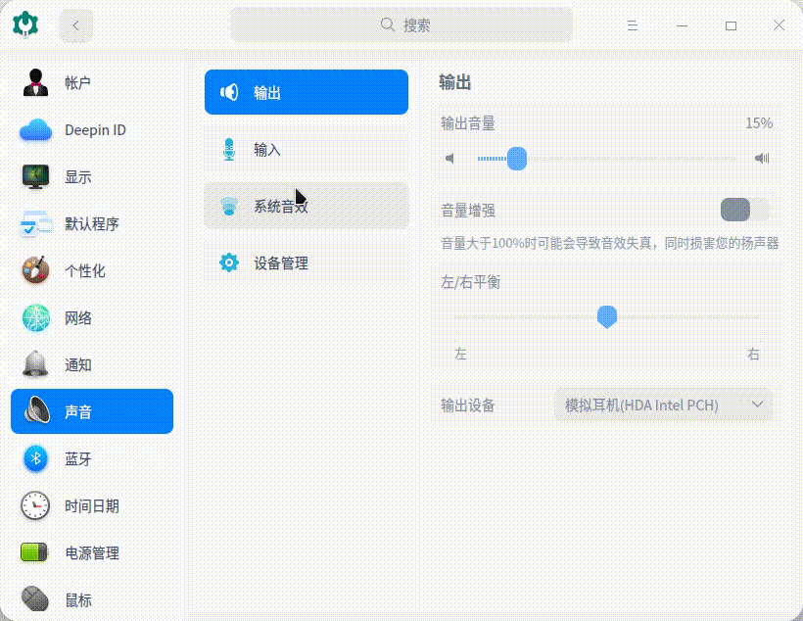
Task: Expand the output device list chevron
Action: 756,405
